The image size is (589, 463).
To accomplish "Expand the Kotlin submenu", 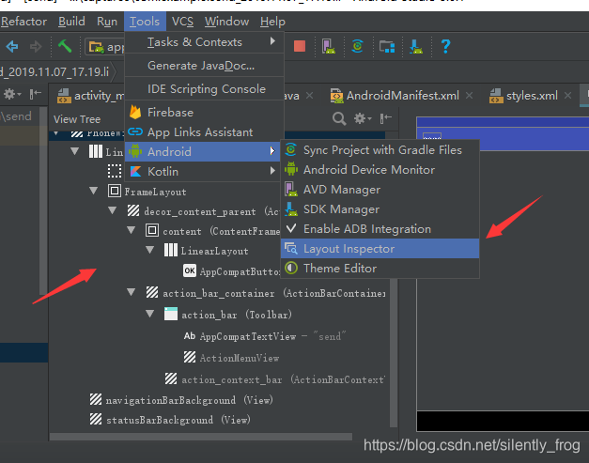I will point(204,172).
